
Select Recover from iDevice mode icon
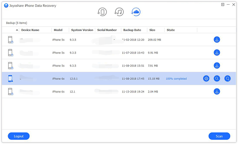tap(102, 12)
